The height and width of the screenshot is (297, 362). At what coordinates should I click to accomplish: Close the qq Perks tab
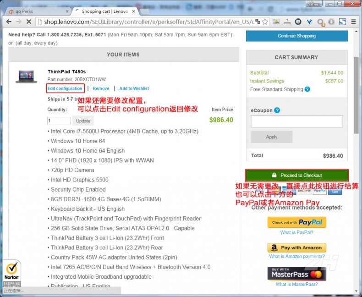[x=67, y=11]
